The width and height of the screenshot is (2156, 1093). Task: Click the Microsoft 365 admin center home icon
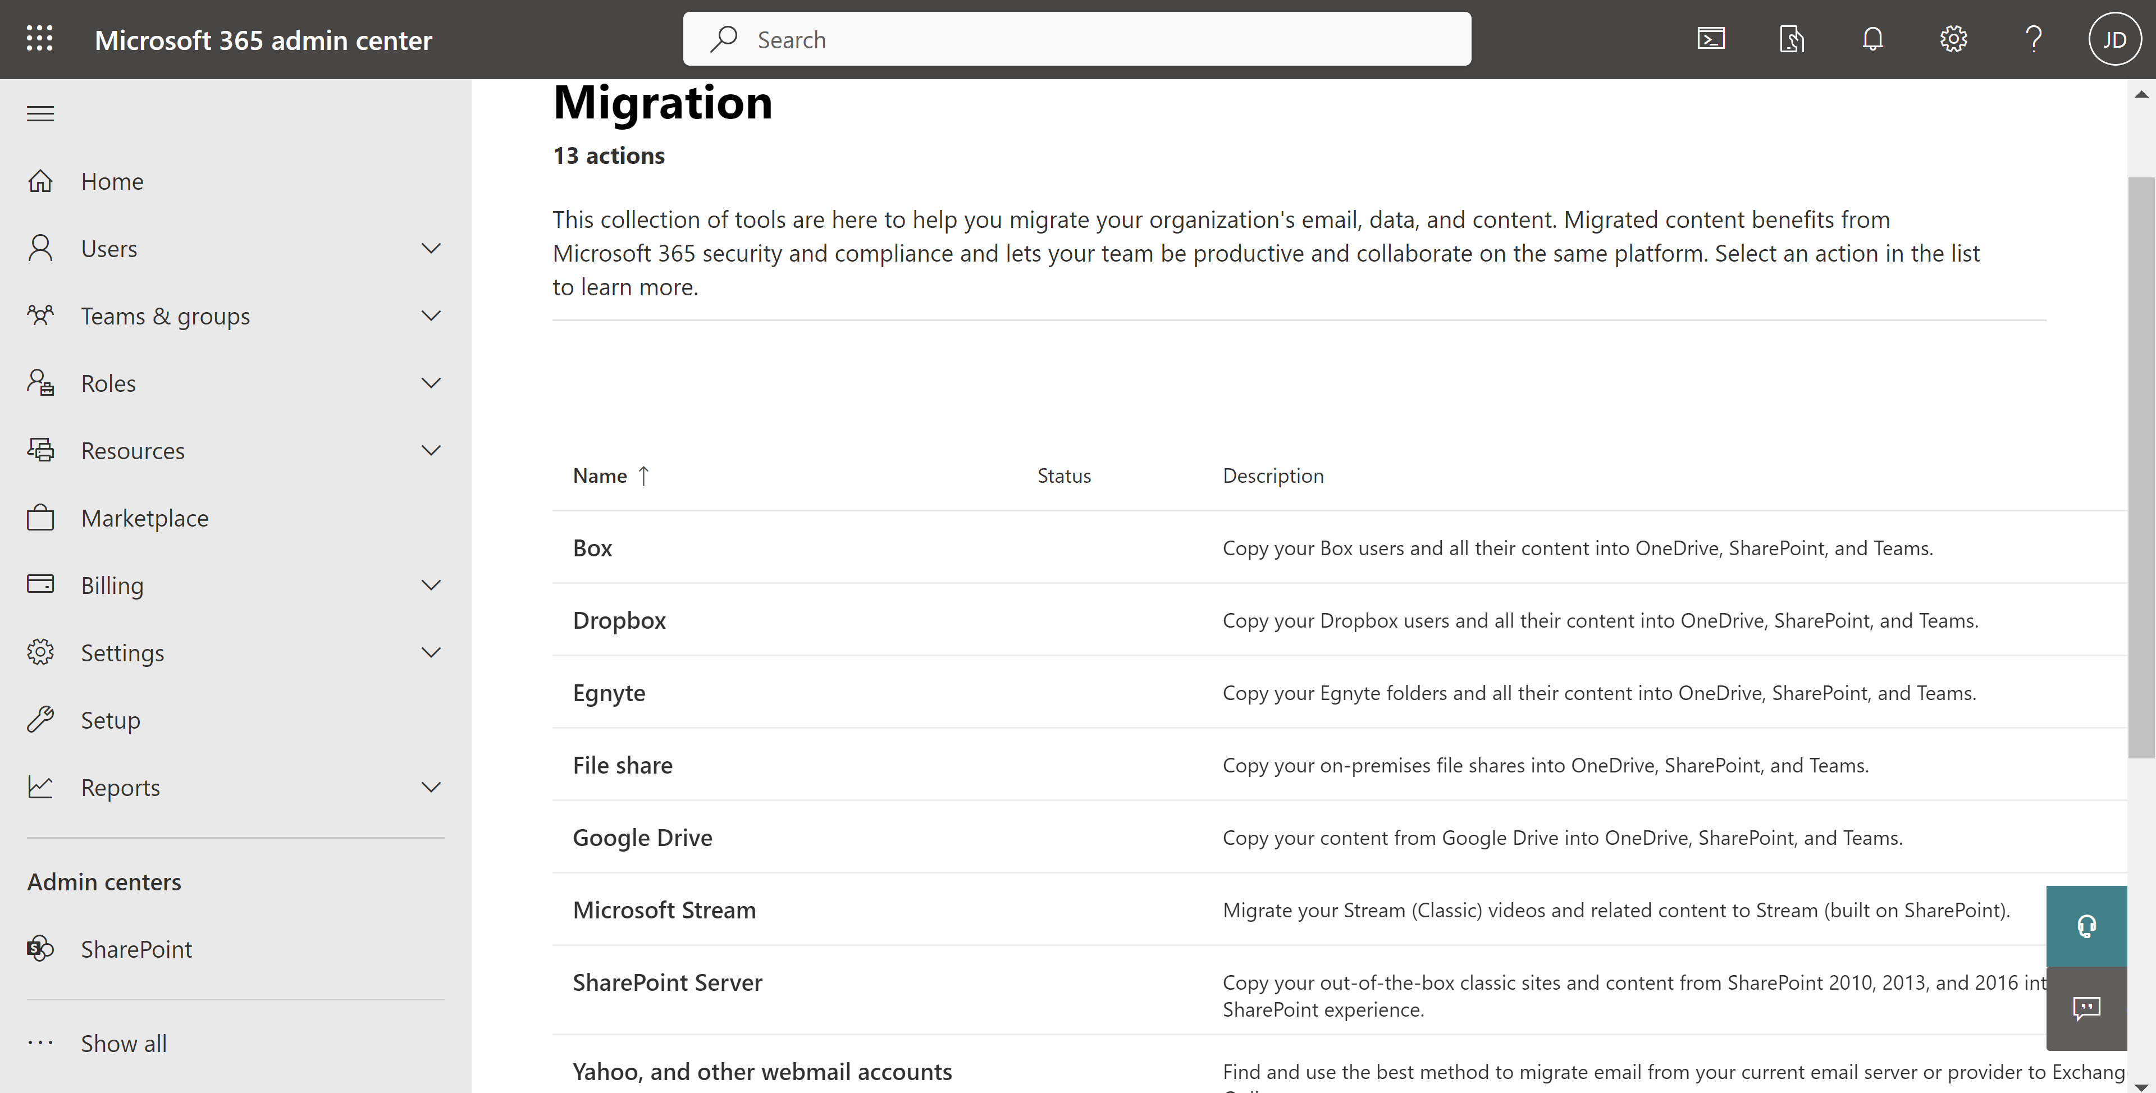coord(40,179)
